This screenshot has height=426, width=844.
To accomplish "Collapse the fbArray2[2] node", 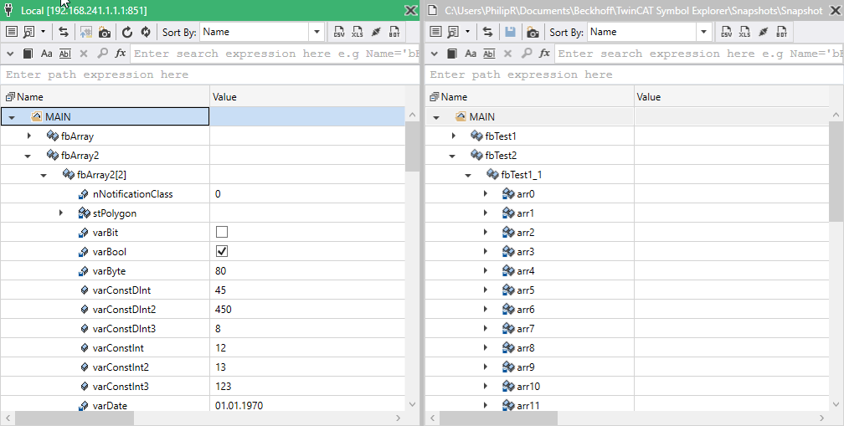I will 44,175.
